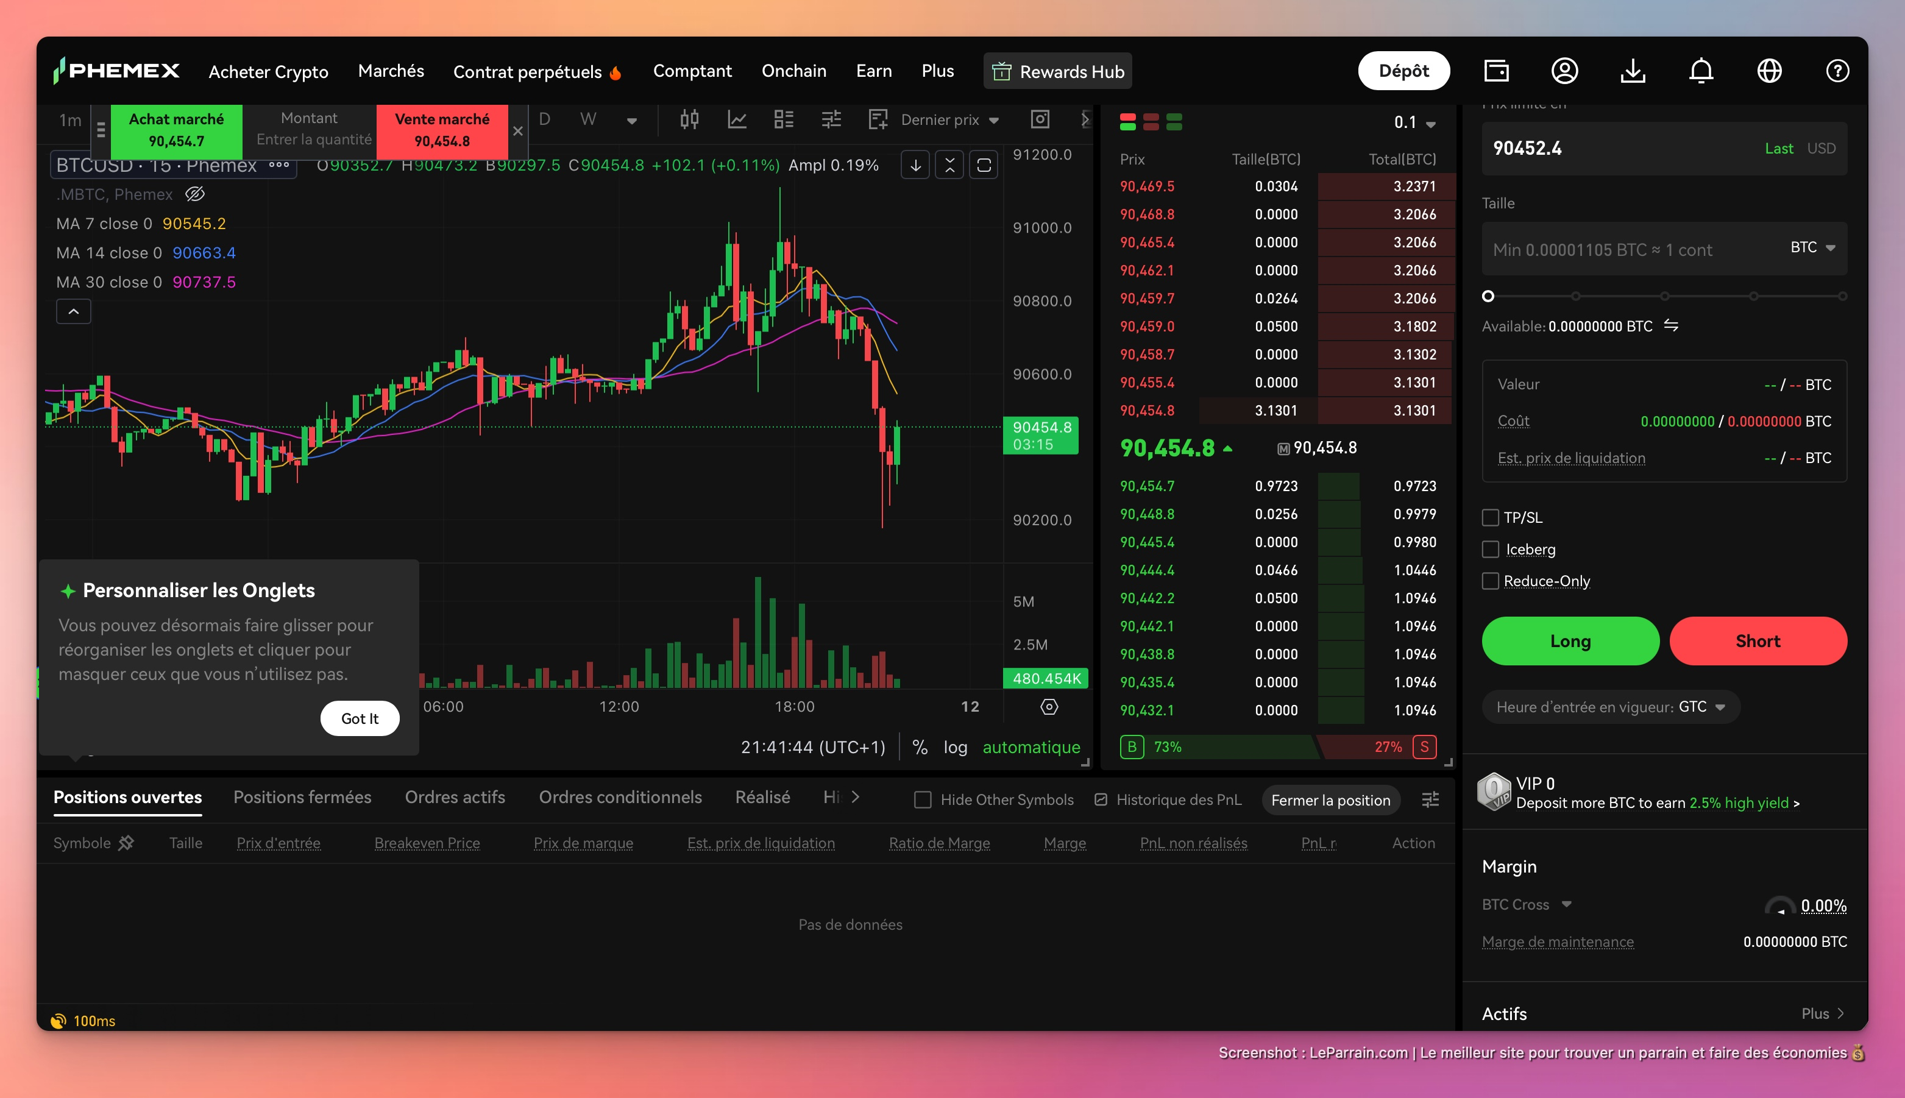Open the wallet icon in the header
The image size is (1905, 1098).
(1496, 71)
